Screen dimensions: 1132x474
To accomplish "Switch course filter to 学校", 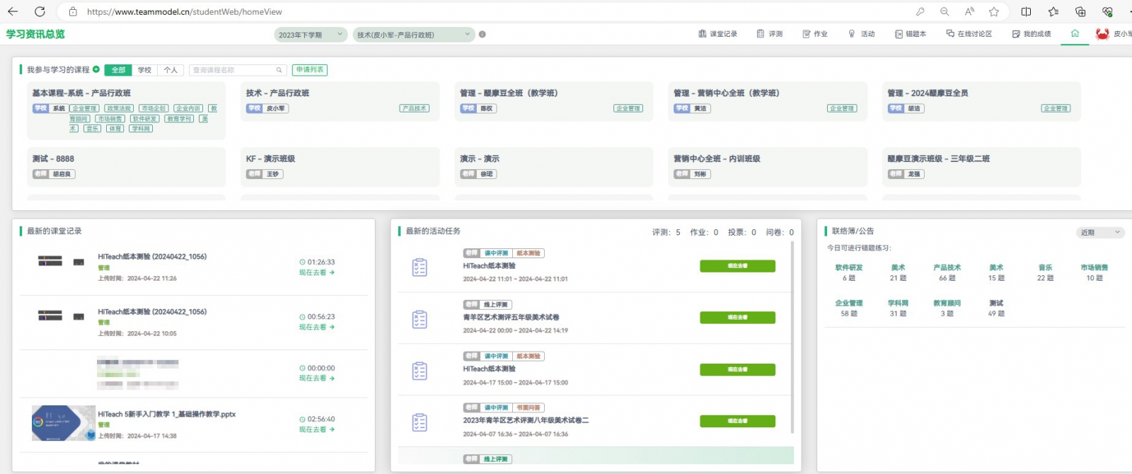I will [x=144, y=70].
